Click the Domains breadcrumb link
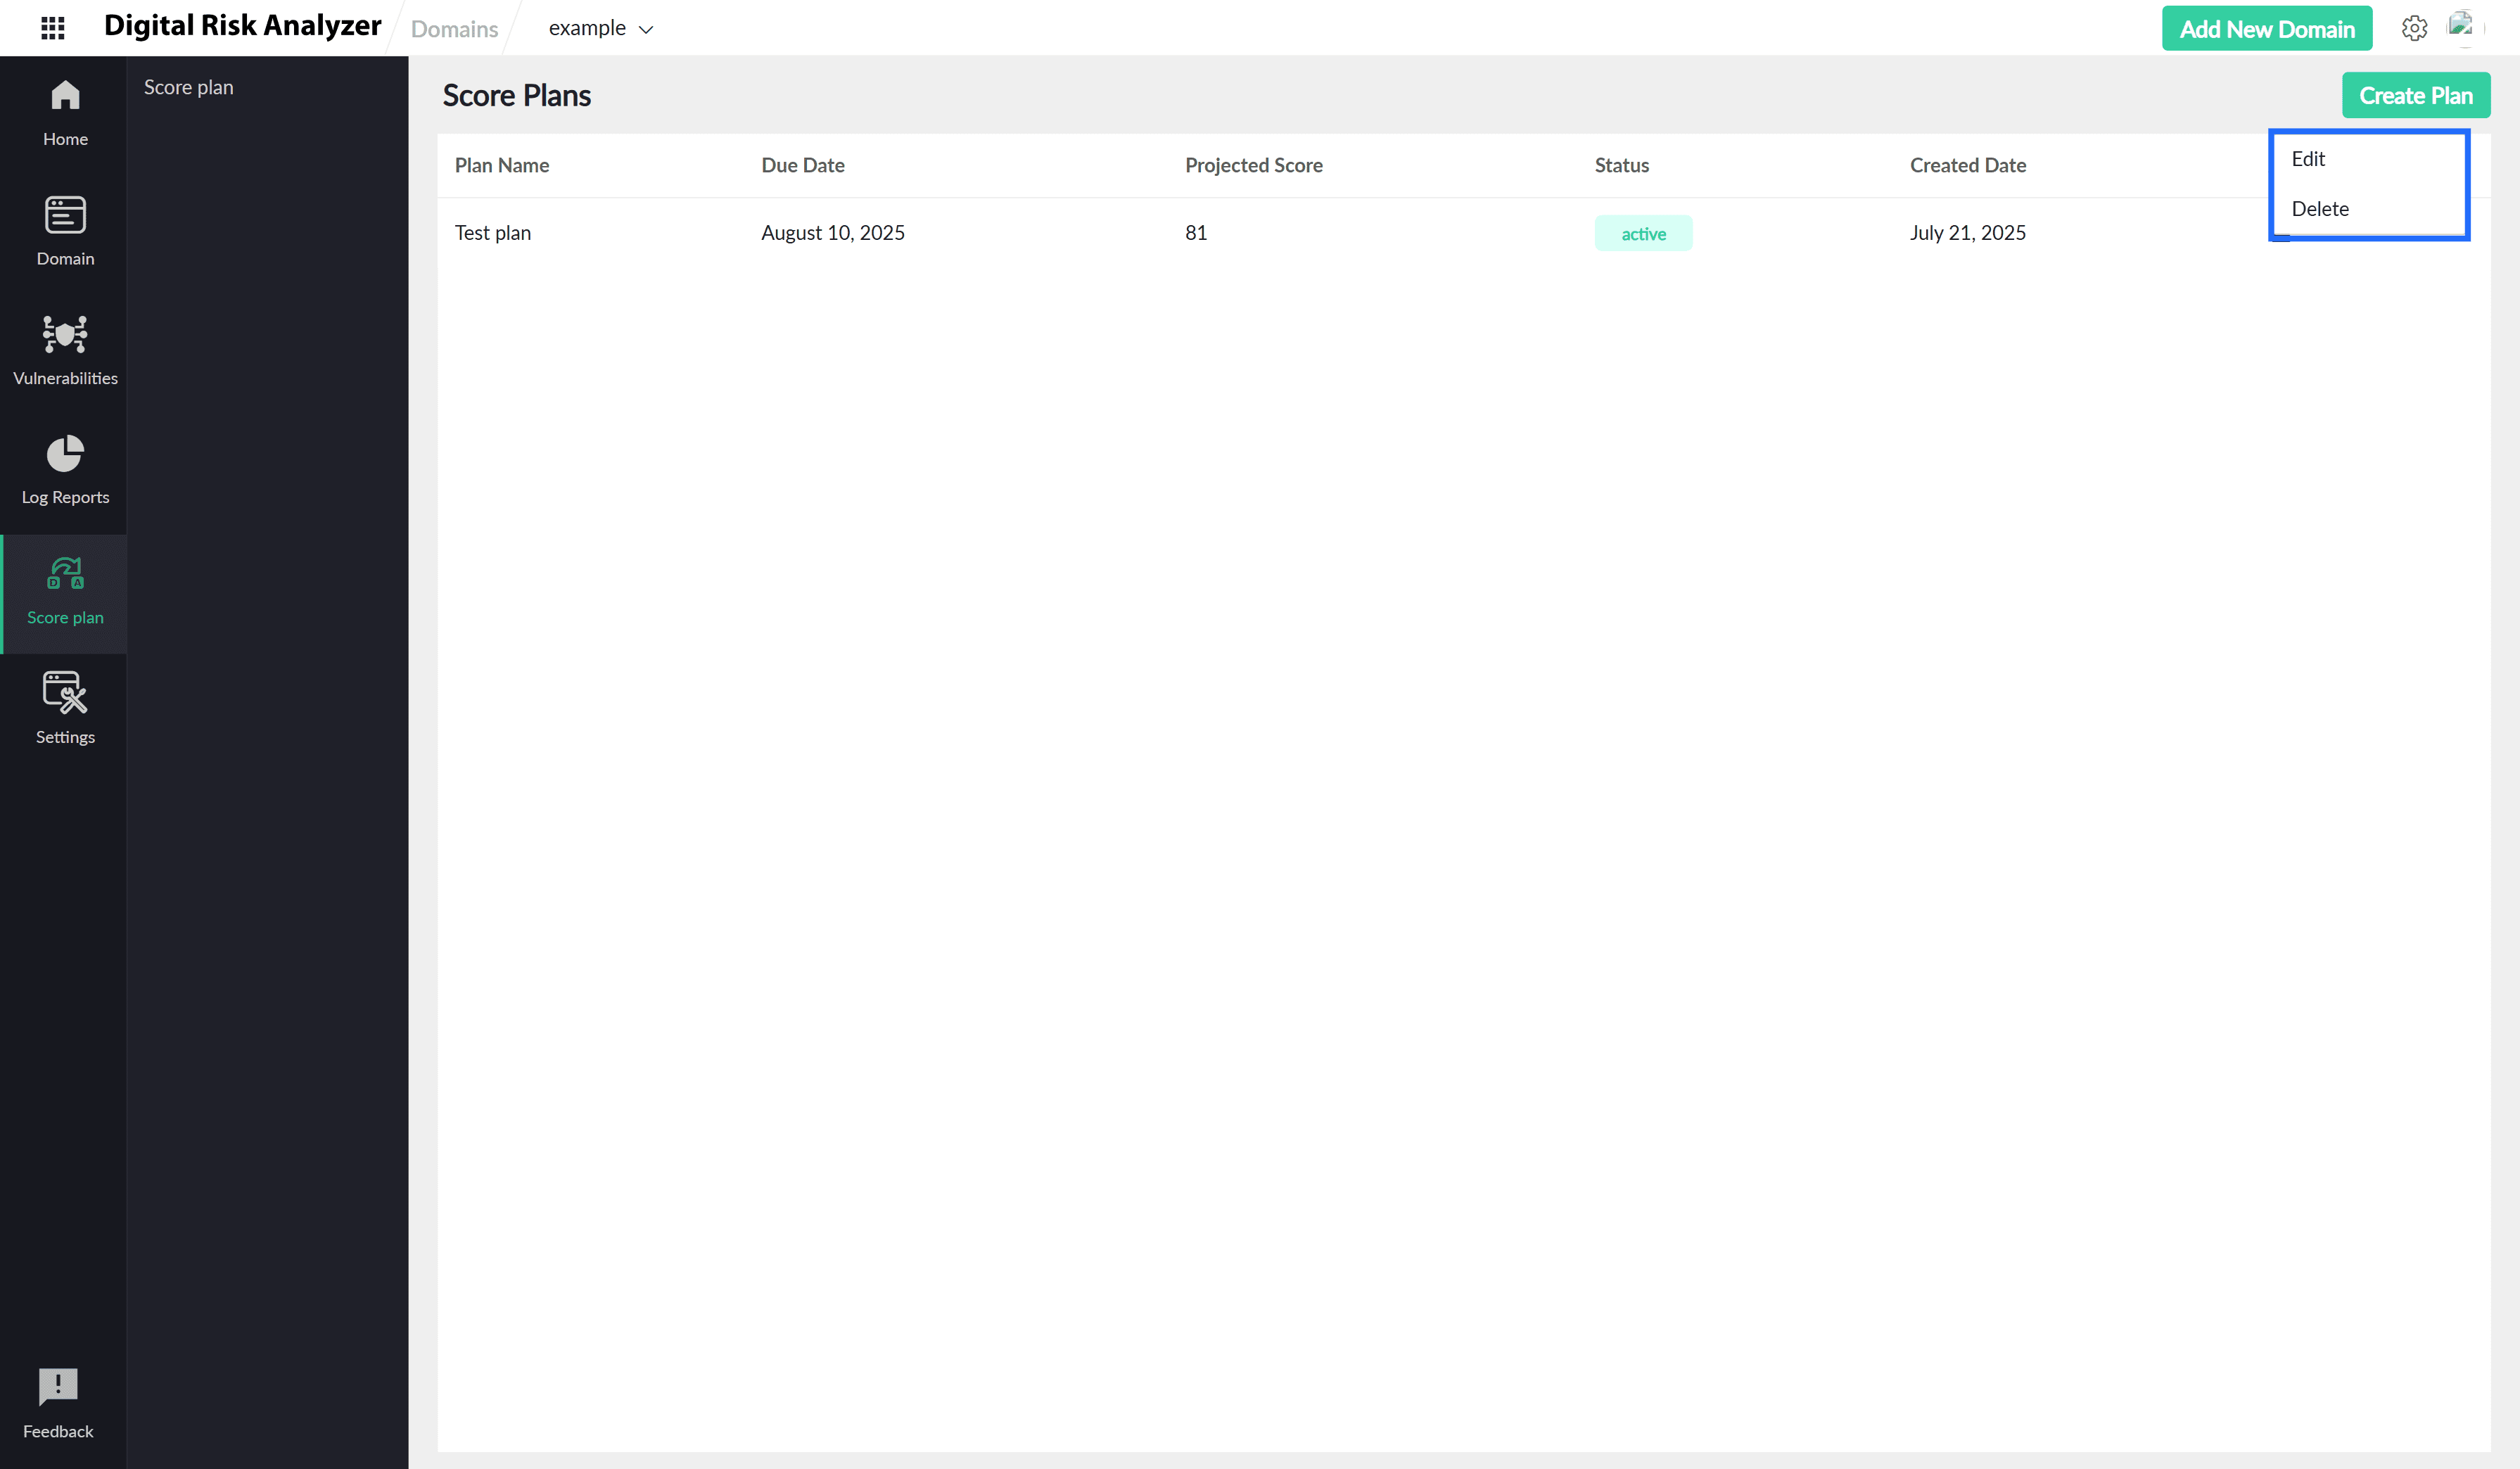 [x=454, y=29]
